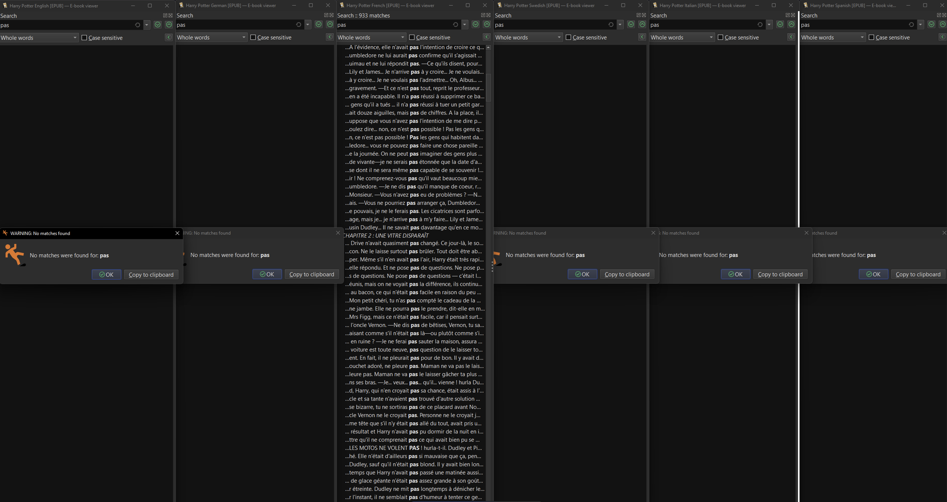Select result '... voiture est toute neuve, pas question'

(415, 350)
